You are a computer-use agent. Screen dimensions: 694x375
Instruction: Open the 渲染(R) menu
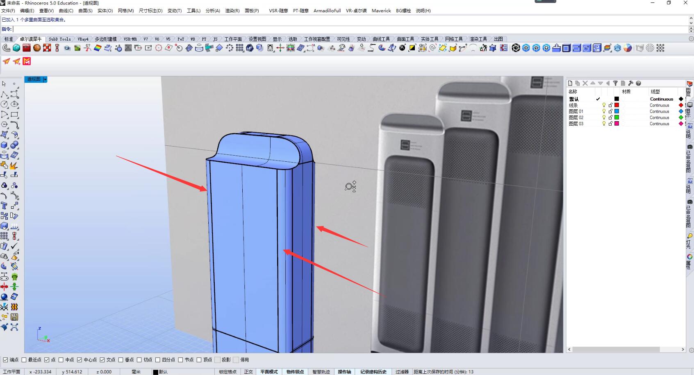pos(232,11)
